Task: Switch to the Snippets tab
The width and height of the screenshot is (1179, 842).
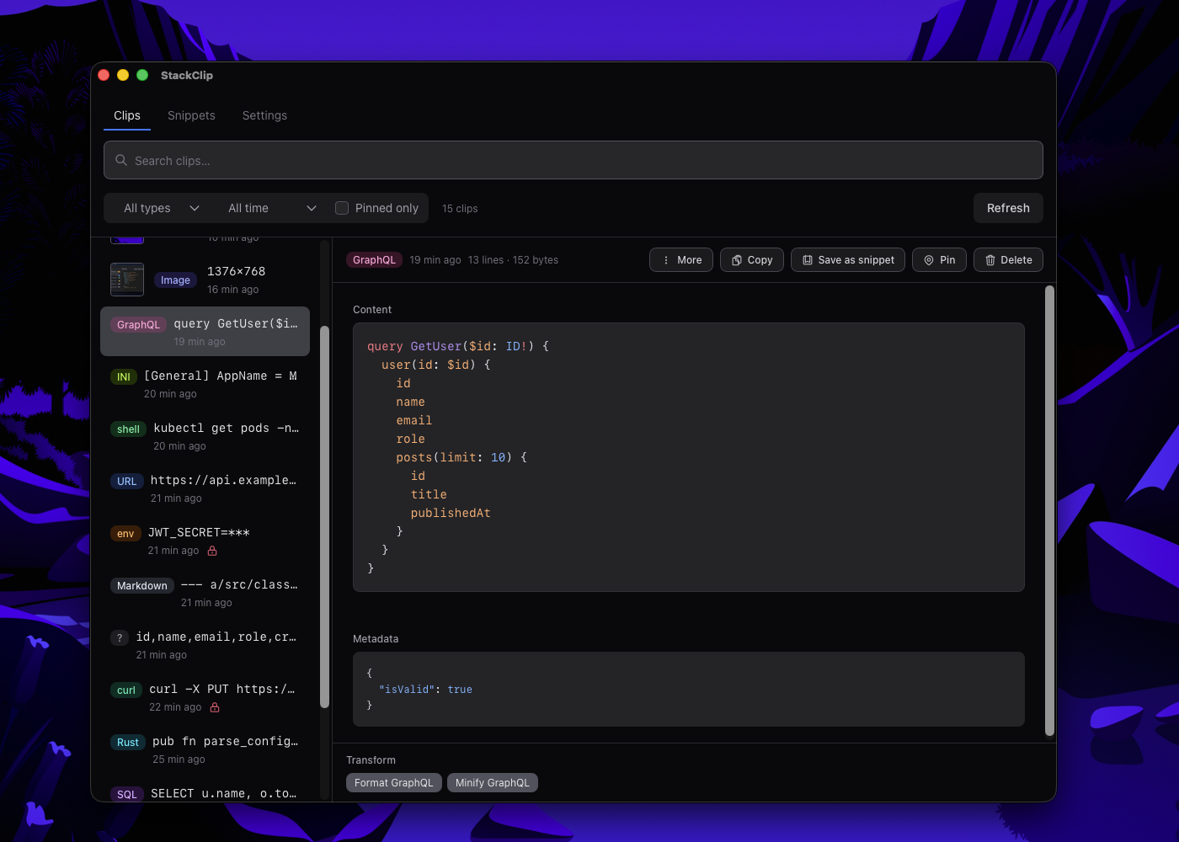Action: click(x=191, y=115)
